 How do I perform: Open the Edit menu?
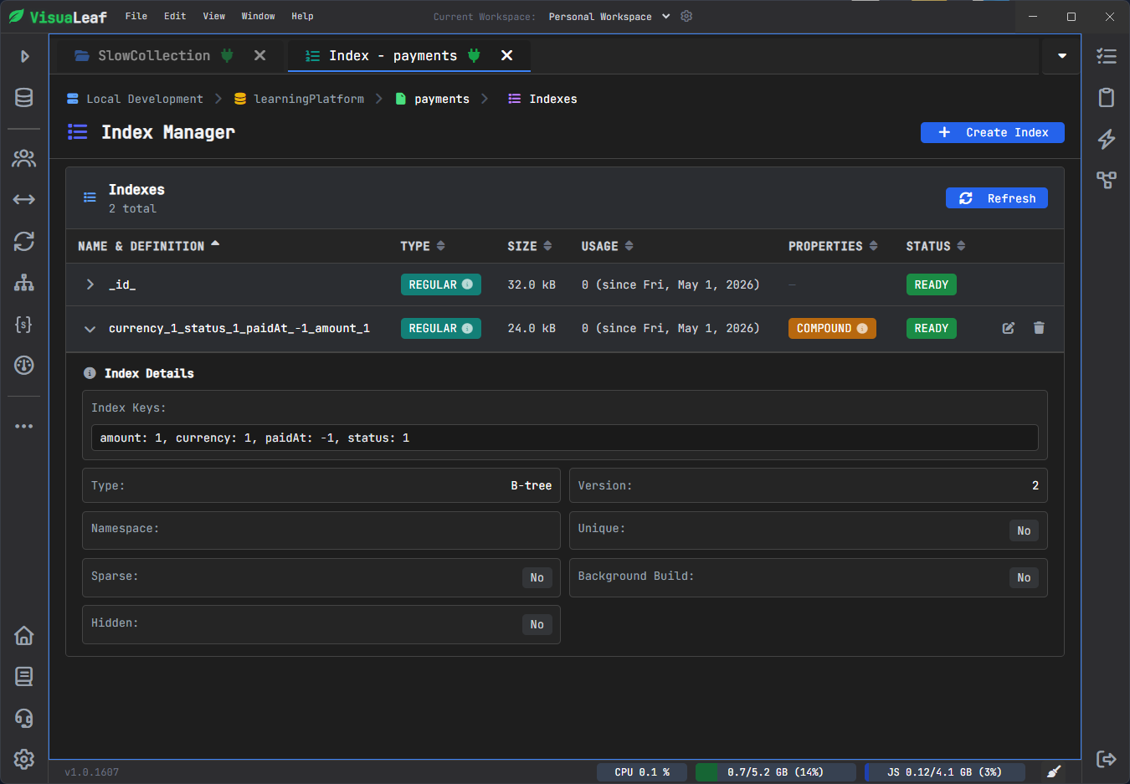coord(175,16)
